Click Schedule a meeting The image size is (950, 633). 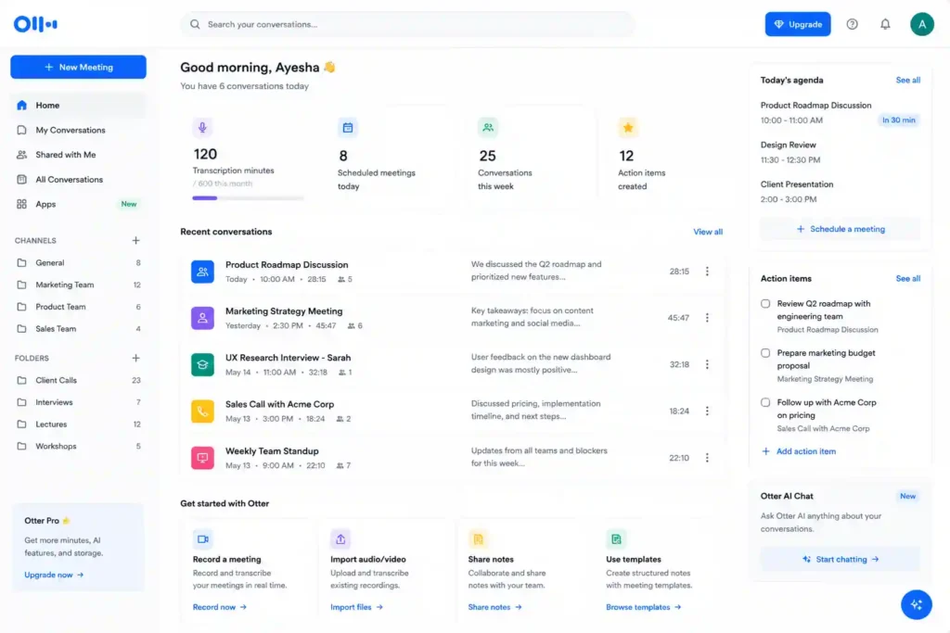coord(840,229)
